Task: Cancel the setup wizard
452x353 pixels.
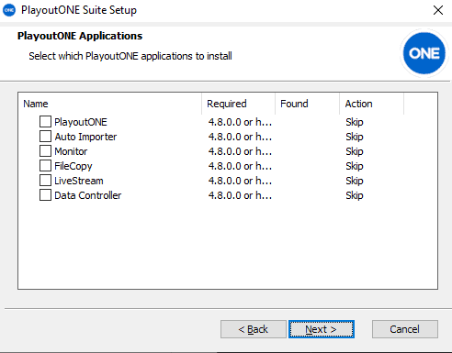Action: 405,329
